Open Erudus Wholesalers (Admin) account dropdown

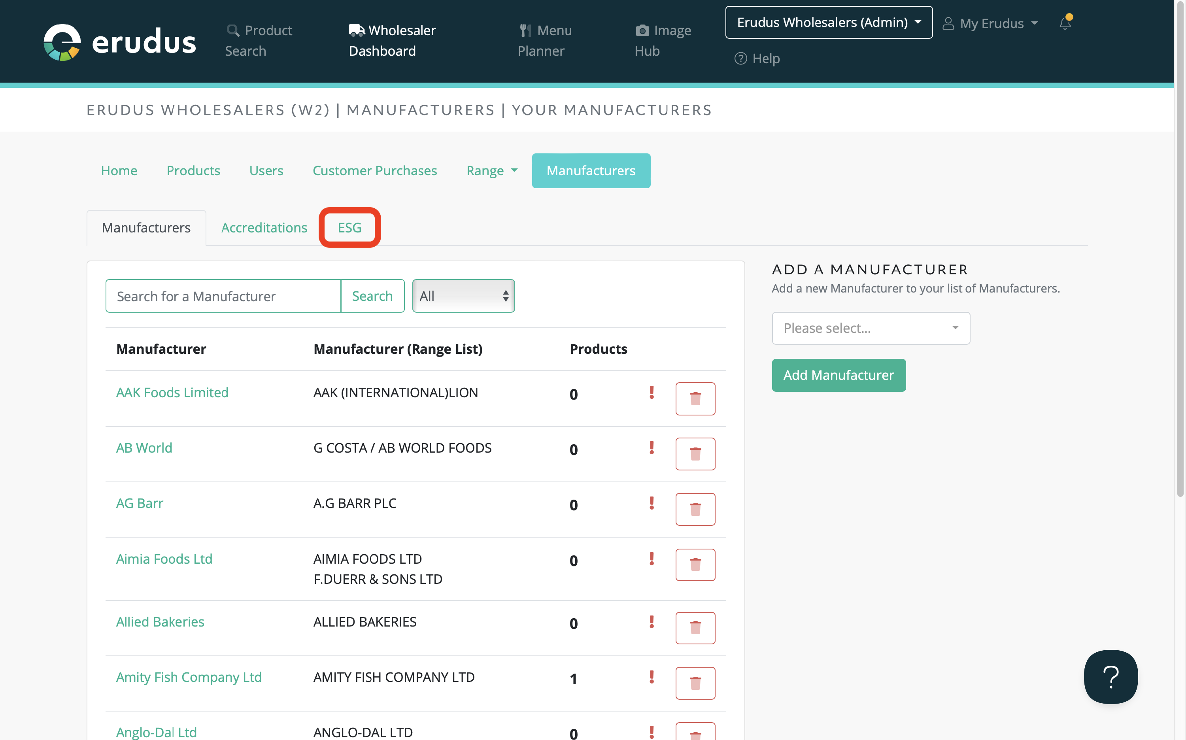tap(828, 23)
